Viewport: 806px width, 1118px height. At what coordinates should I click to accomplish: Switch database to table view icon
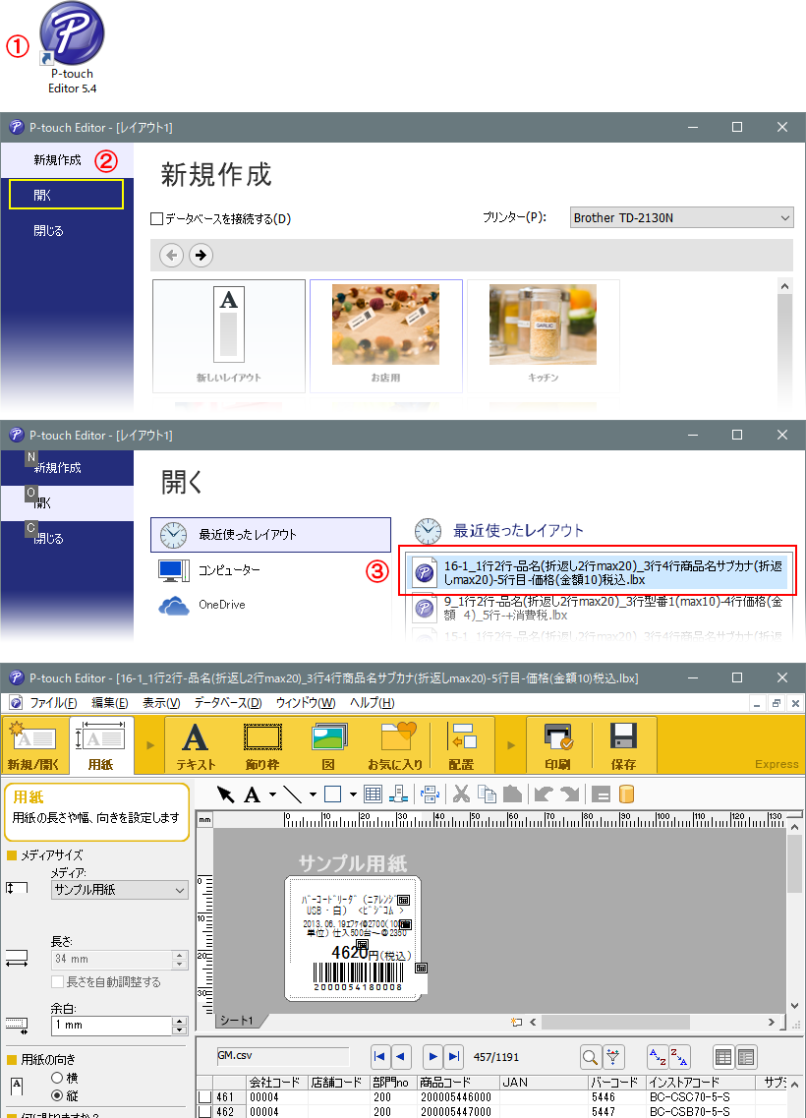[723, 1057]
